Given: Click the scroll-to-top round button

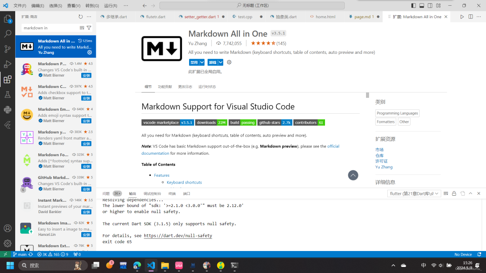Looking at the screenshot, I should tap(353, 175).
